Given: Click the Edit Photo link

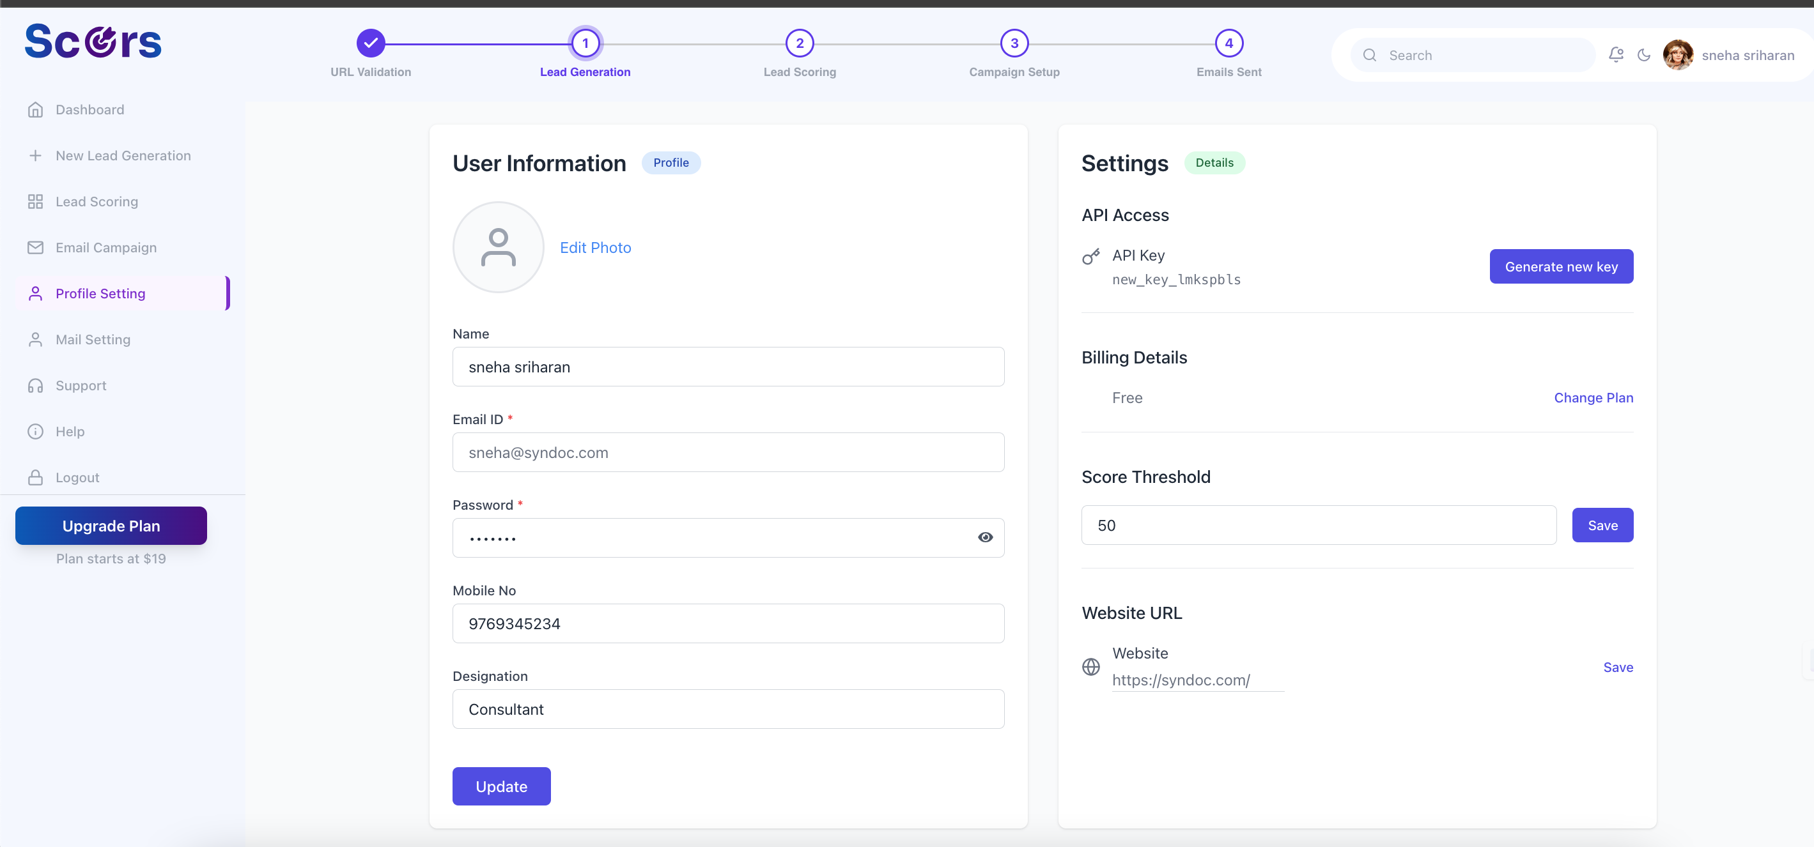Looking at the screenshot, I should point(595,248).
